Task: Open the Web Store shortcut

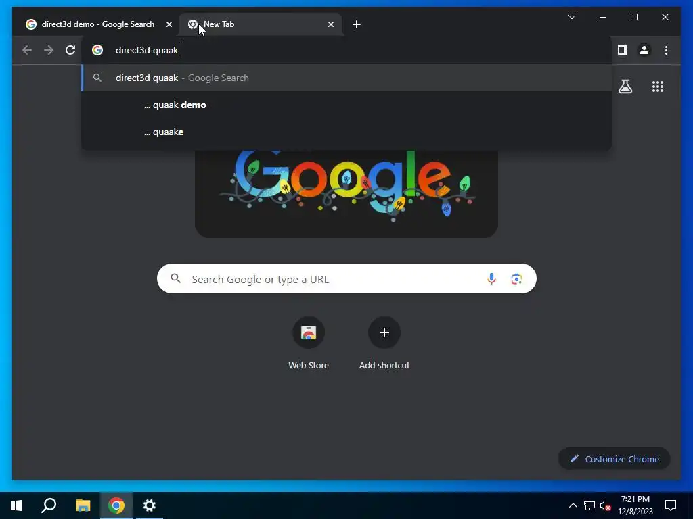Action: click(309, 343)
